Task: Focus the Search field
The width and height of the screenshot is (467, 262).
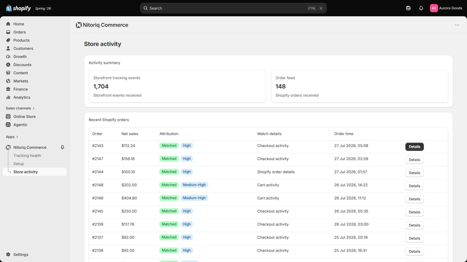Action: tap(233, 8)
